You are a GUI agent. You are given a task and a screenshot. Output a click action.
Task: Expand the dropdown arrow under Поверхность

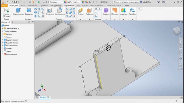click(115, 19)
